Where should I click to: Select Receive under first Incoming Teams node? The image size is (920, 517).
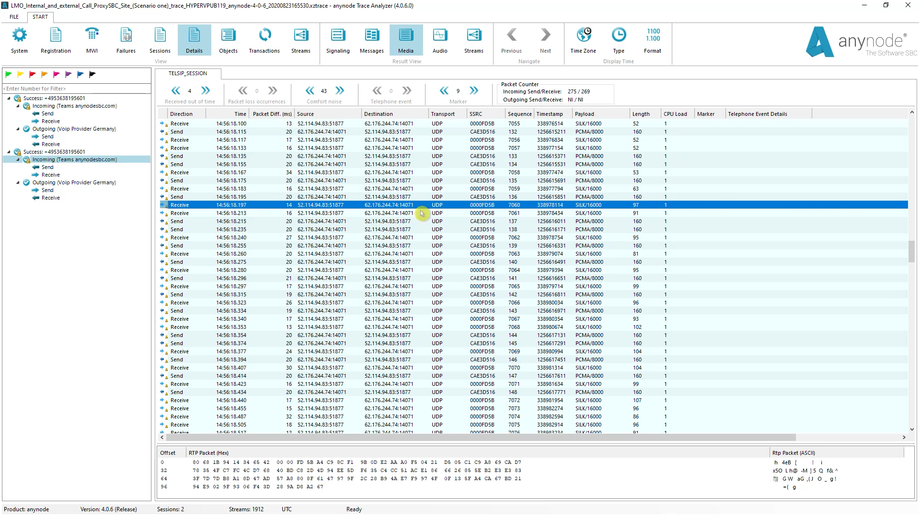pos(51,121)
